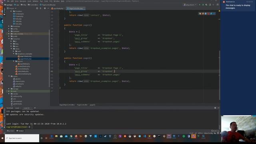Select User.php in the Project tree

[17, 24]
